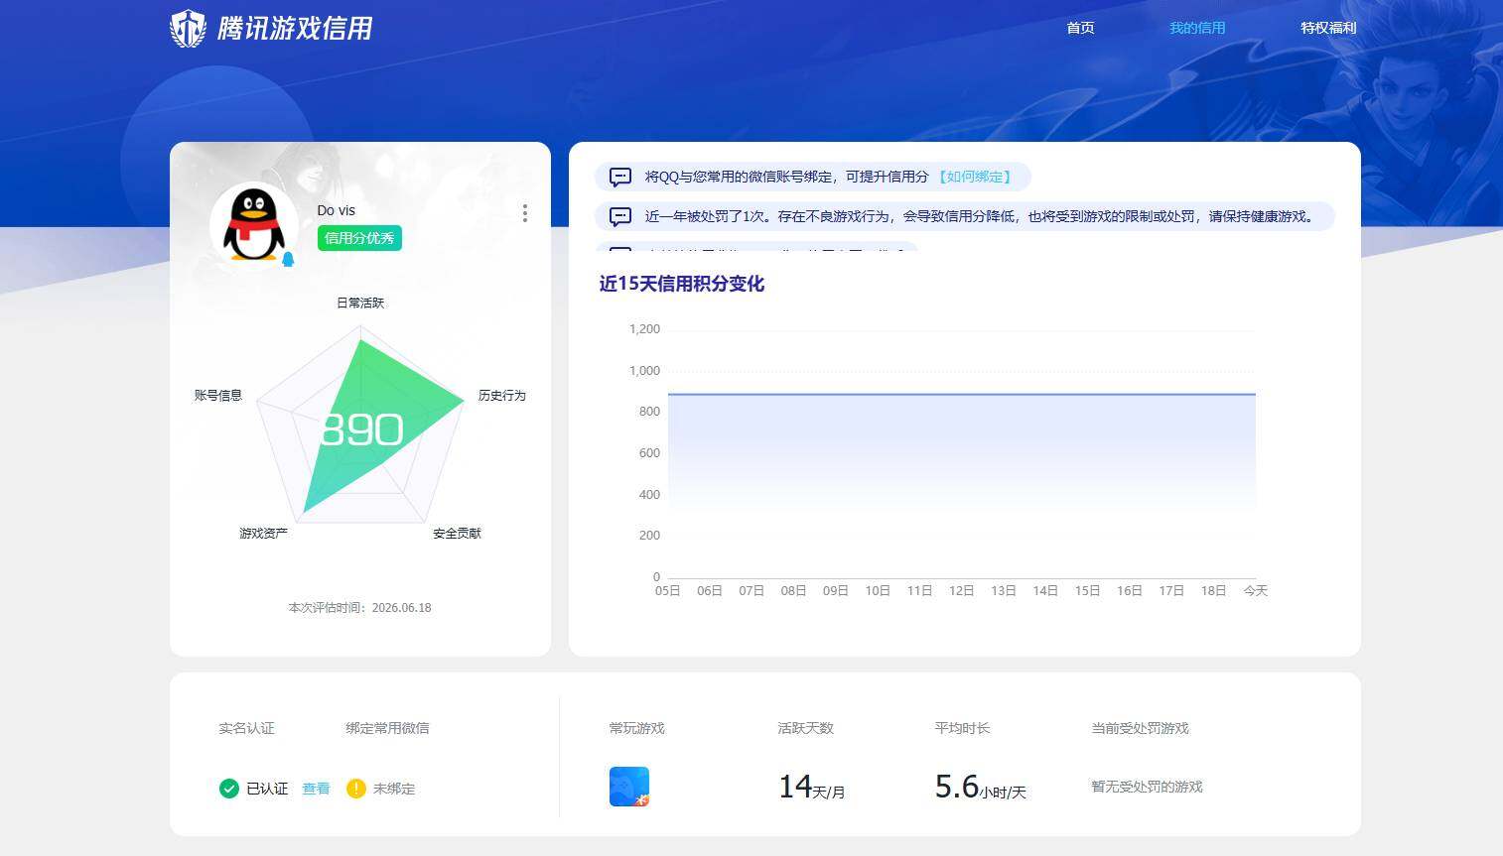
Task: Click the 如何绑定 link
Action: pos(974,177)
